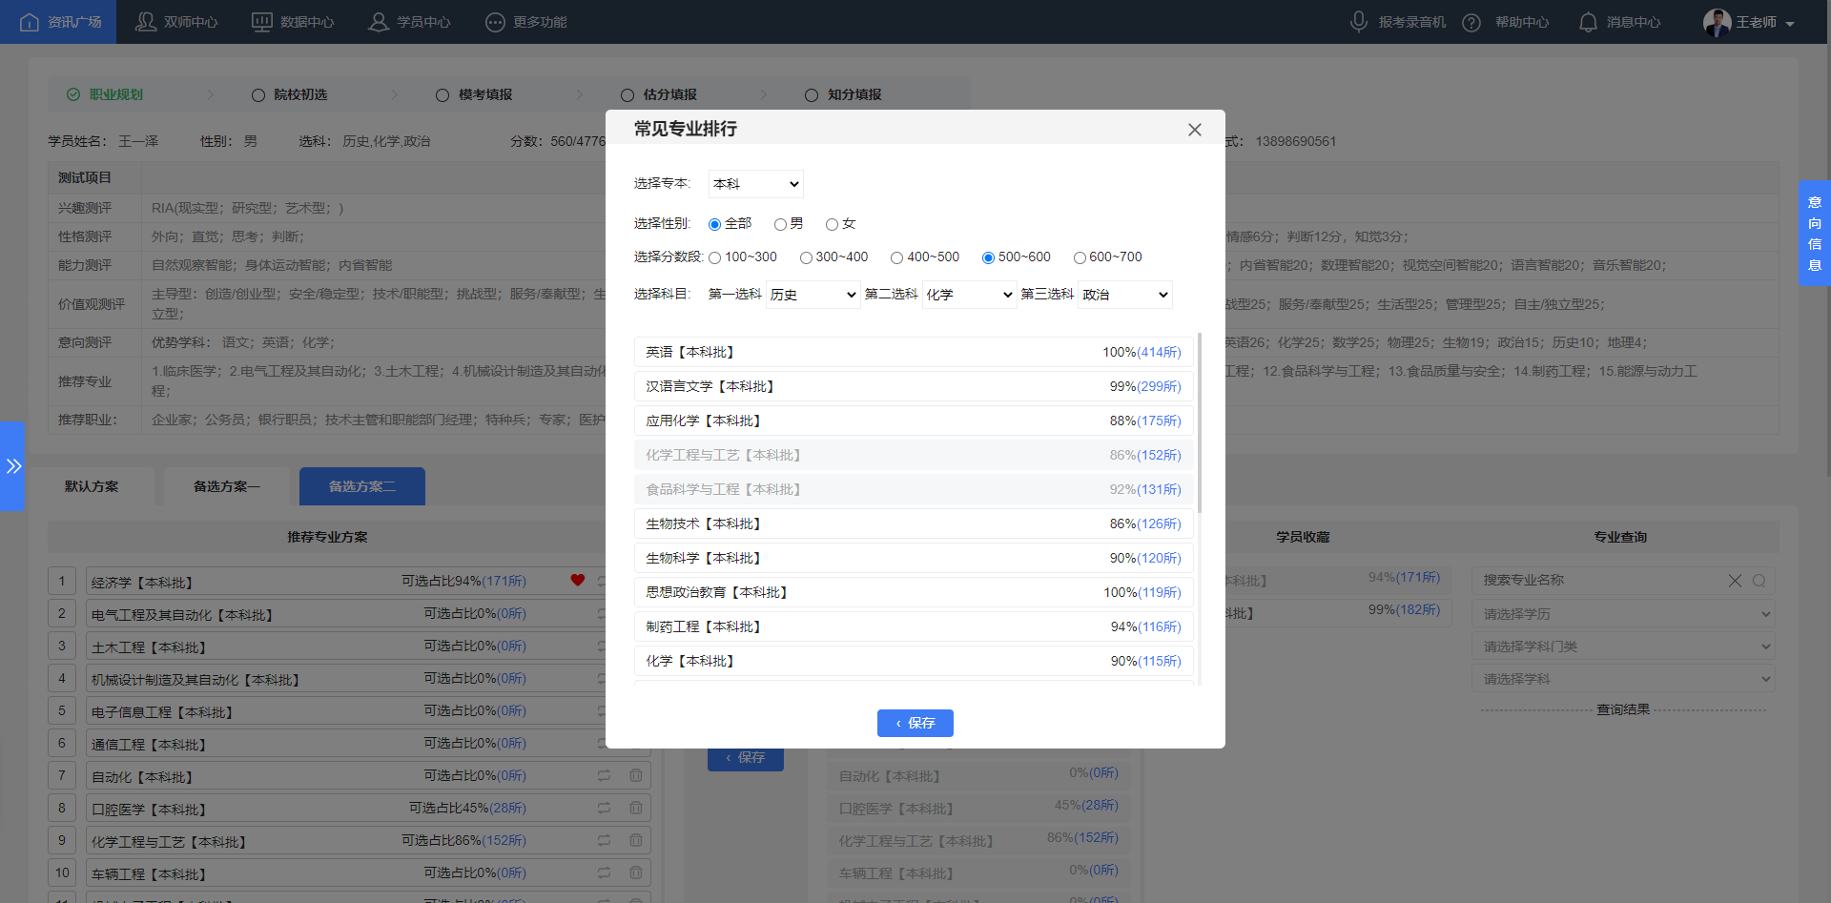Select 化学【本科批】 row in dialog
The width and height of the screenshot is (1831, 903).
coord(914,661)
